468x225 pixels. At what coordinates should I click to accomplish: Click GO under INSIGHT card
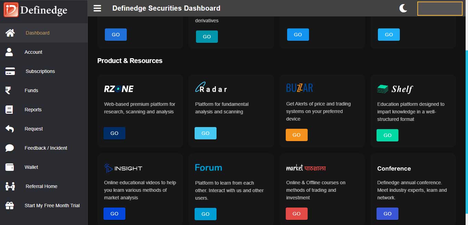pos(114,214)
